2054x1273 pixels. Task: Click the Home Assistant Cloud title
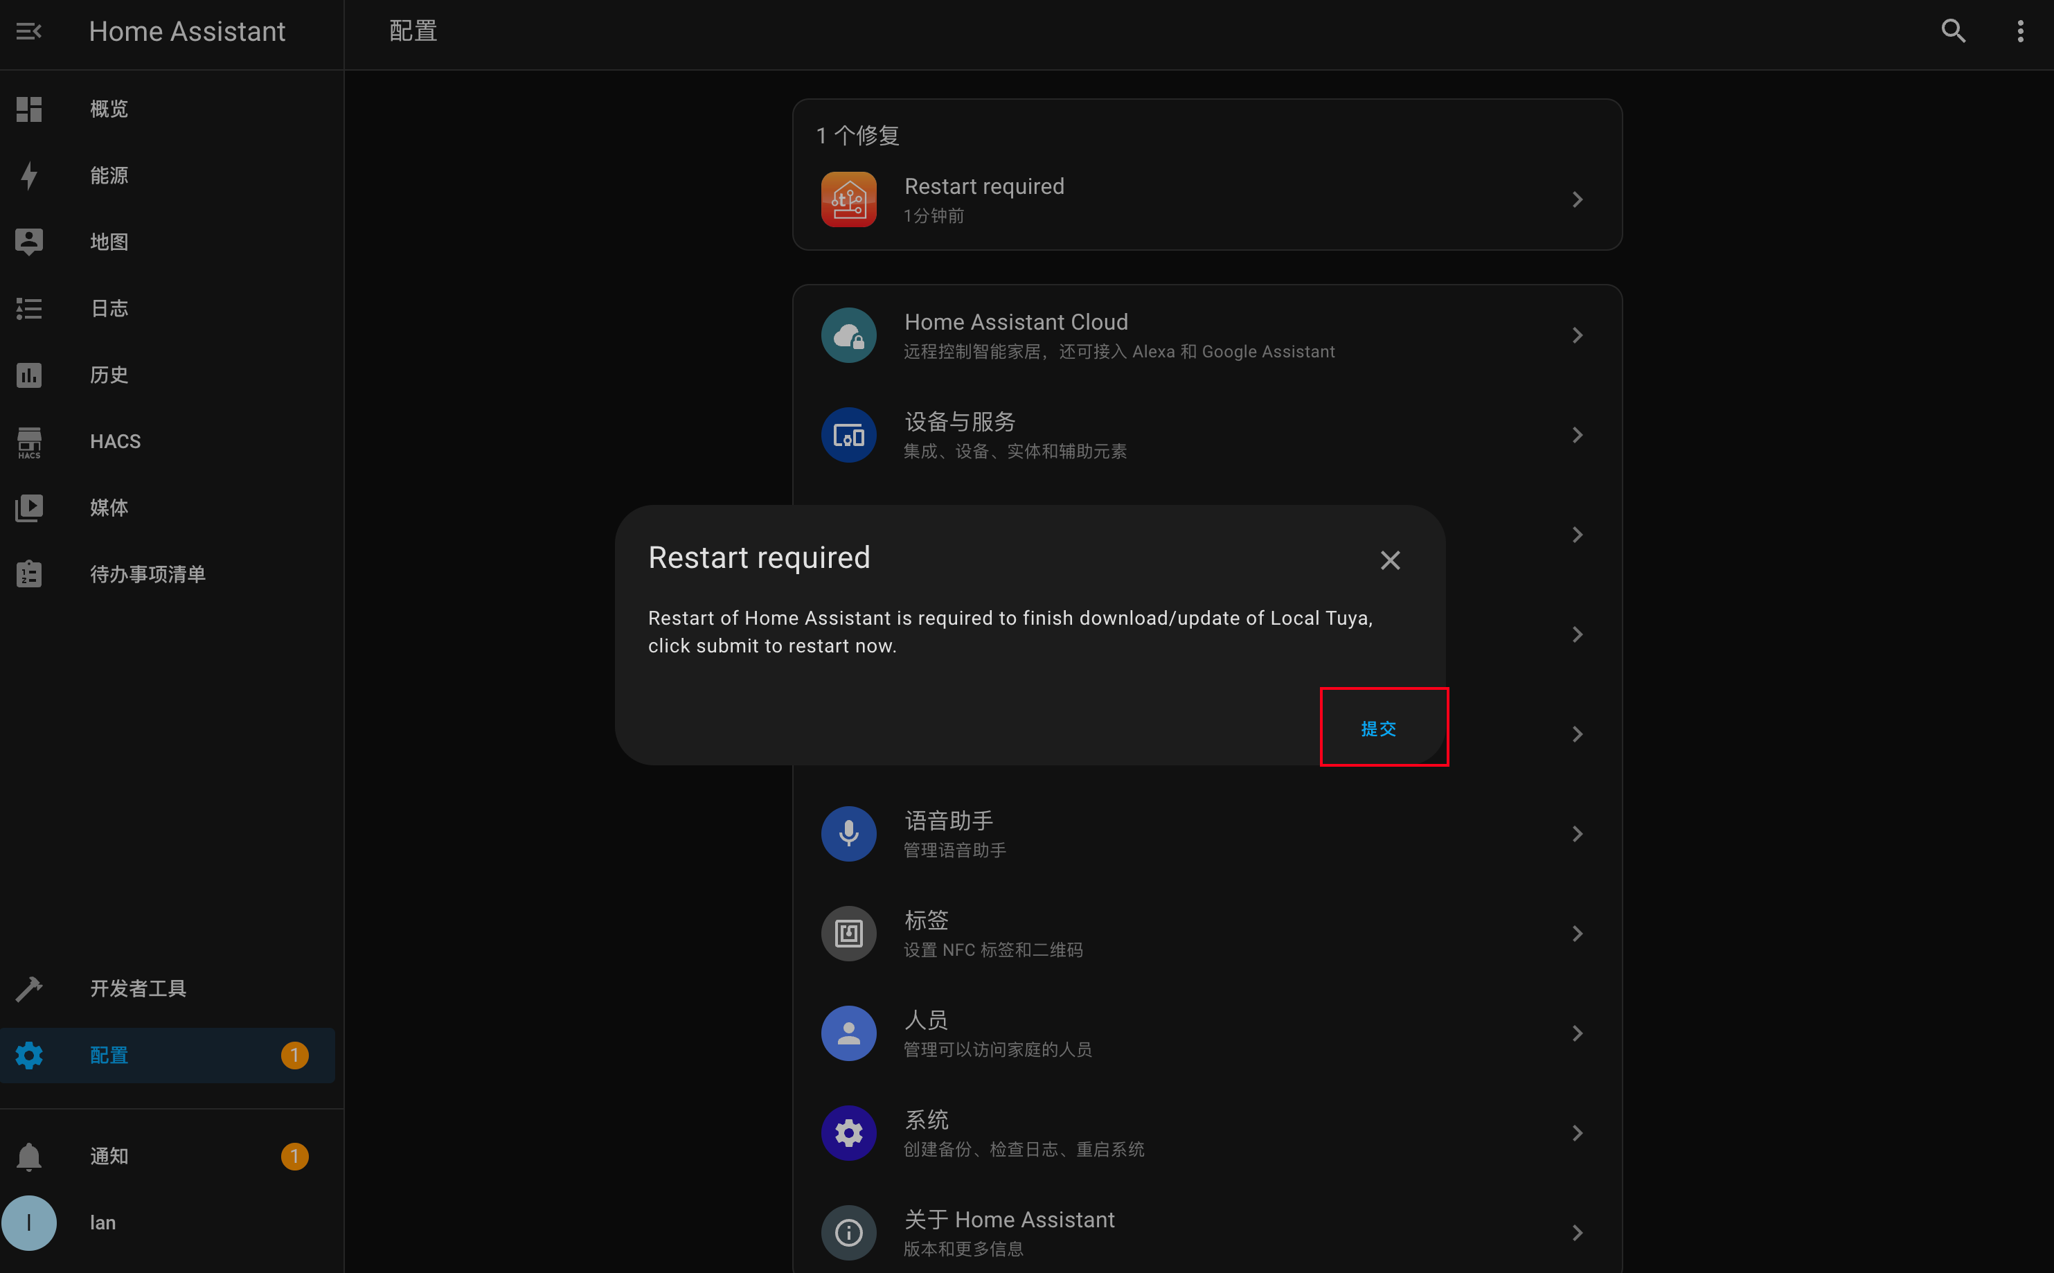(x=1016, y=321)
